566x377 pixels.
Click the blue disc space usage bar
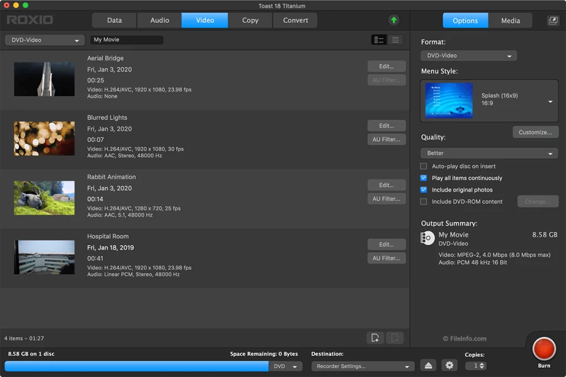click(137, 366)
